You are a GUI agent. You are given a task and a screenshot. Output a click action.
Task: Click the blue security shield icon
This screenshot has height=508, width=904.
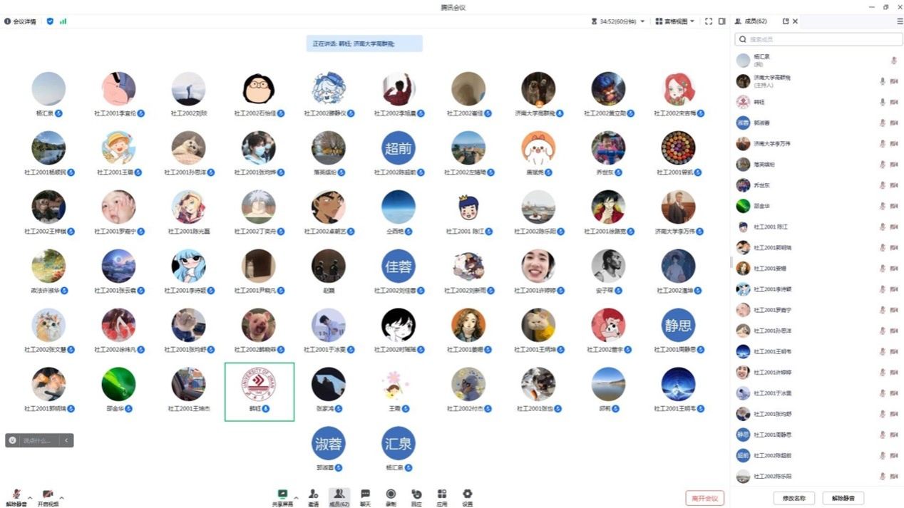coord(50,21)
